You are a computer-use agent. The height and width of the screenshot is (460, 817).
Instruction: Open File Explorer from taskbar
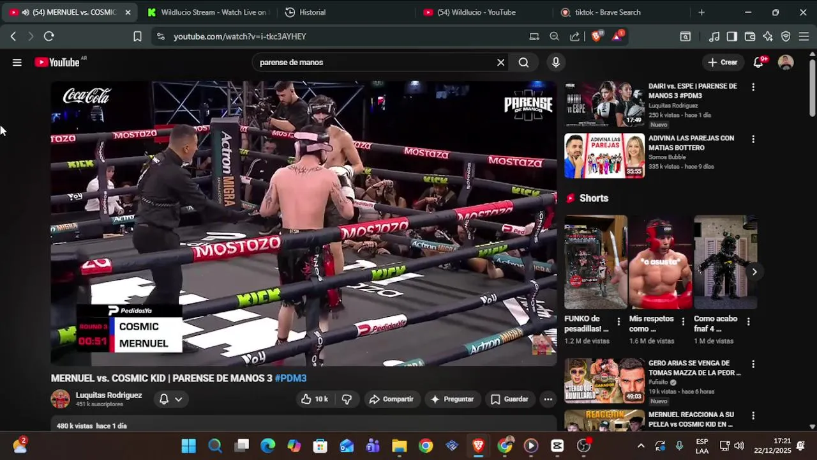(399, 446)
